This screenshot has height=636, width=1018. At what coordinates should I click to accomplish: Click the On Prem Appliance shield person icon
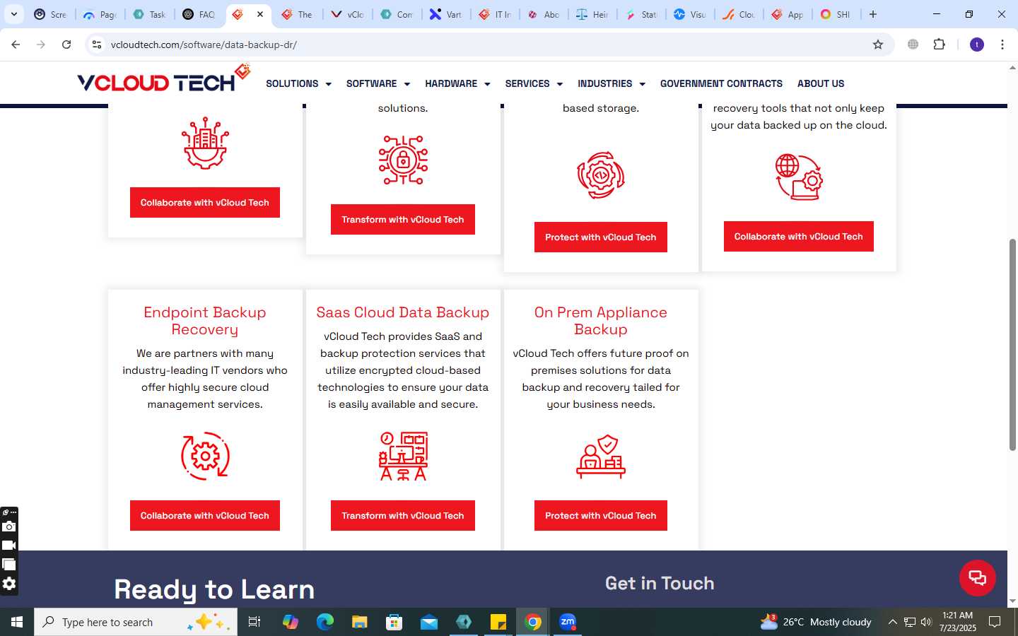point(601,457)
